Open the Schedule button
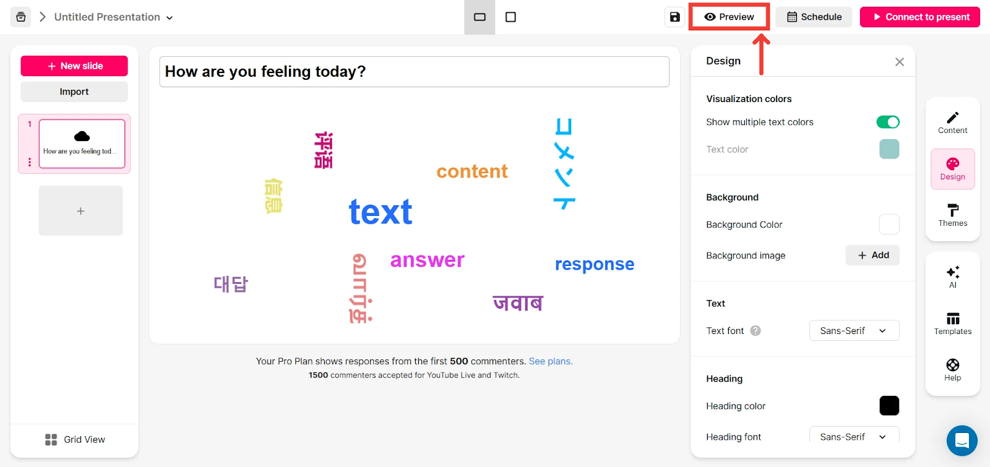 coord(814,17)
